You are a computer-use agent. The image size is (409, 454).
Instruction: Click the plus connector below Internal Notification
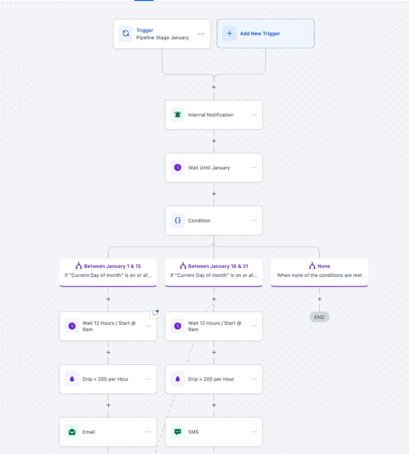(x=214, y=141)
